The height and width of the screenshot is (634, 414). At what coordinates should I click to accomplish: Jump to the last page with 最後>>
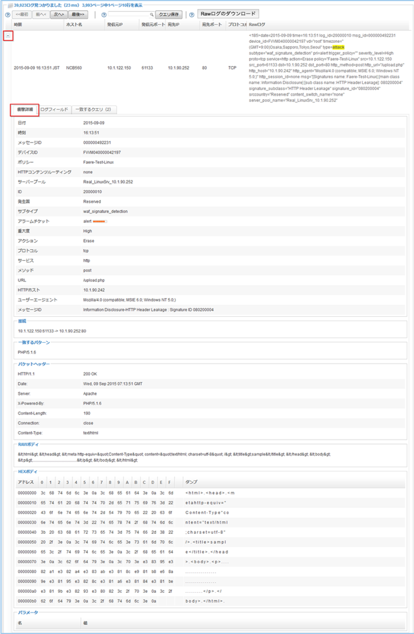click(x=78, y=15)
